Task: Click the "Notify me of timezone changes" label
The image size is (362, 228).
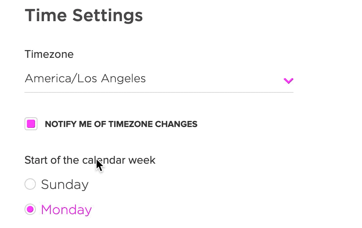Action: (121, 124)
